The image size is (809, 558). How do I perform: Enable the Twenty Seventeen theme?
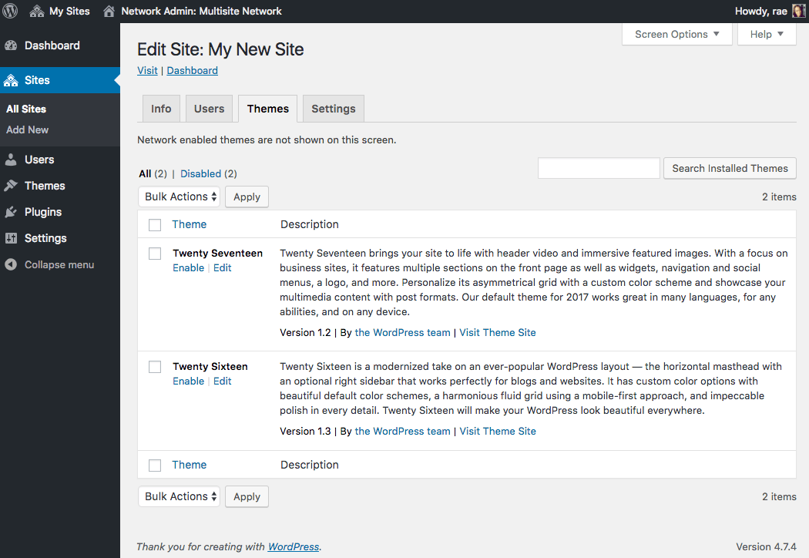(x=188, y=268)
